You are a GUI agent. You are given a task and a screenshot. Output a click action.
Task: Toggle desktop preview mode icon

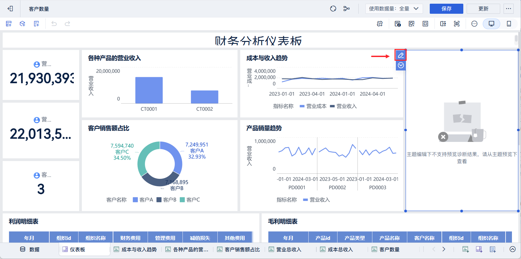pyautogui.click(x=491, y=23)
